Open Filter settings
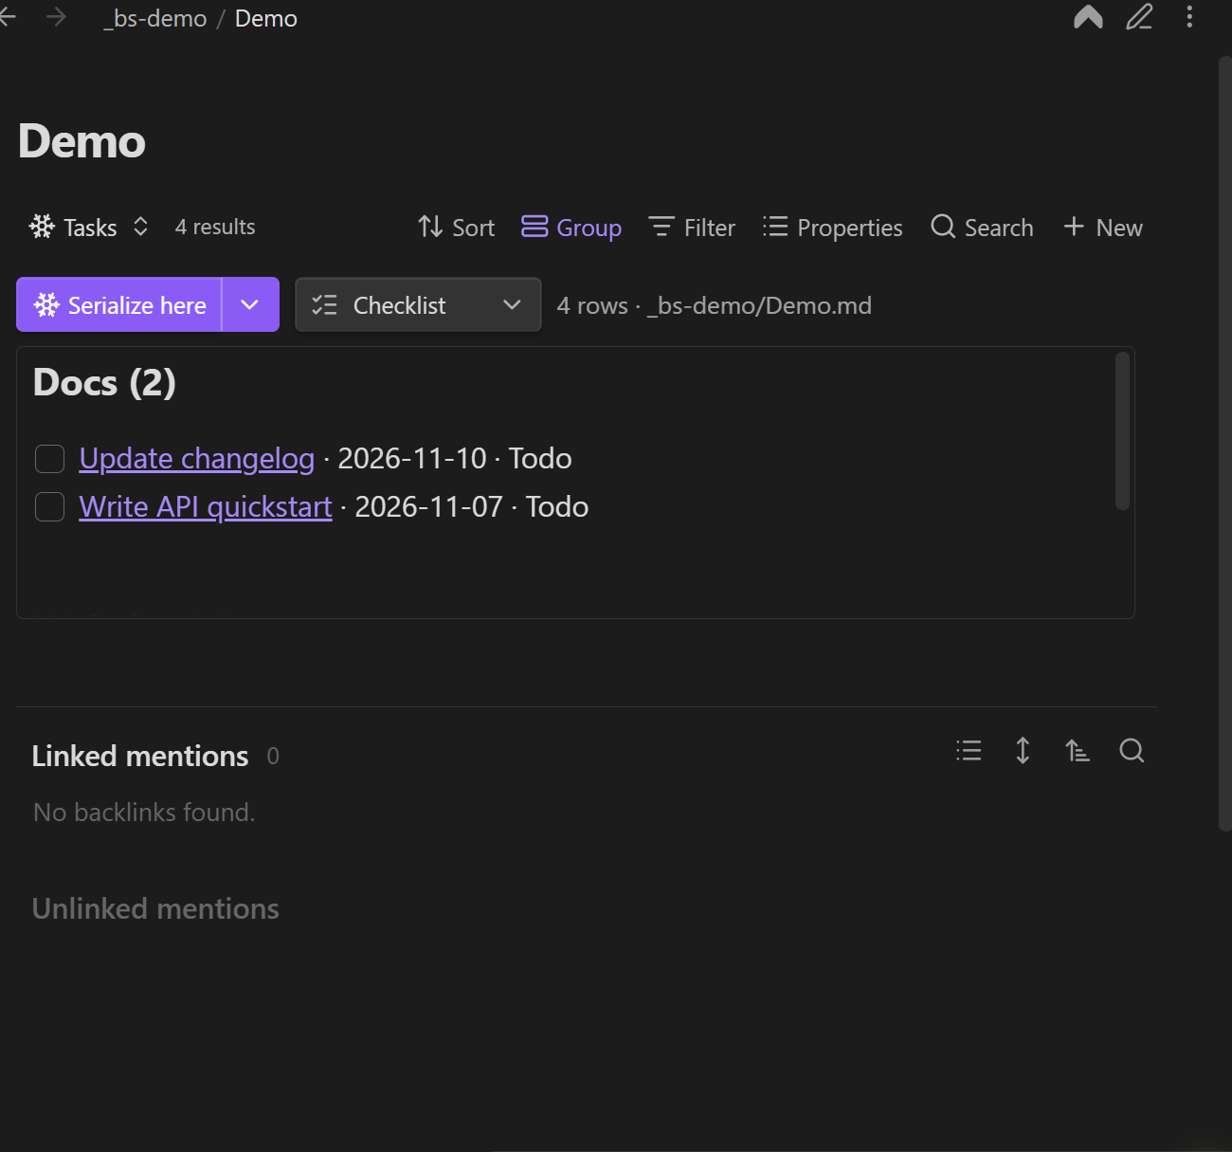Screen dimensions: 1232x1152 coord(692,228)
